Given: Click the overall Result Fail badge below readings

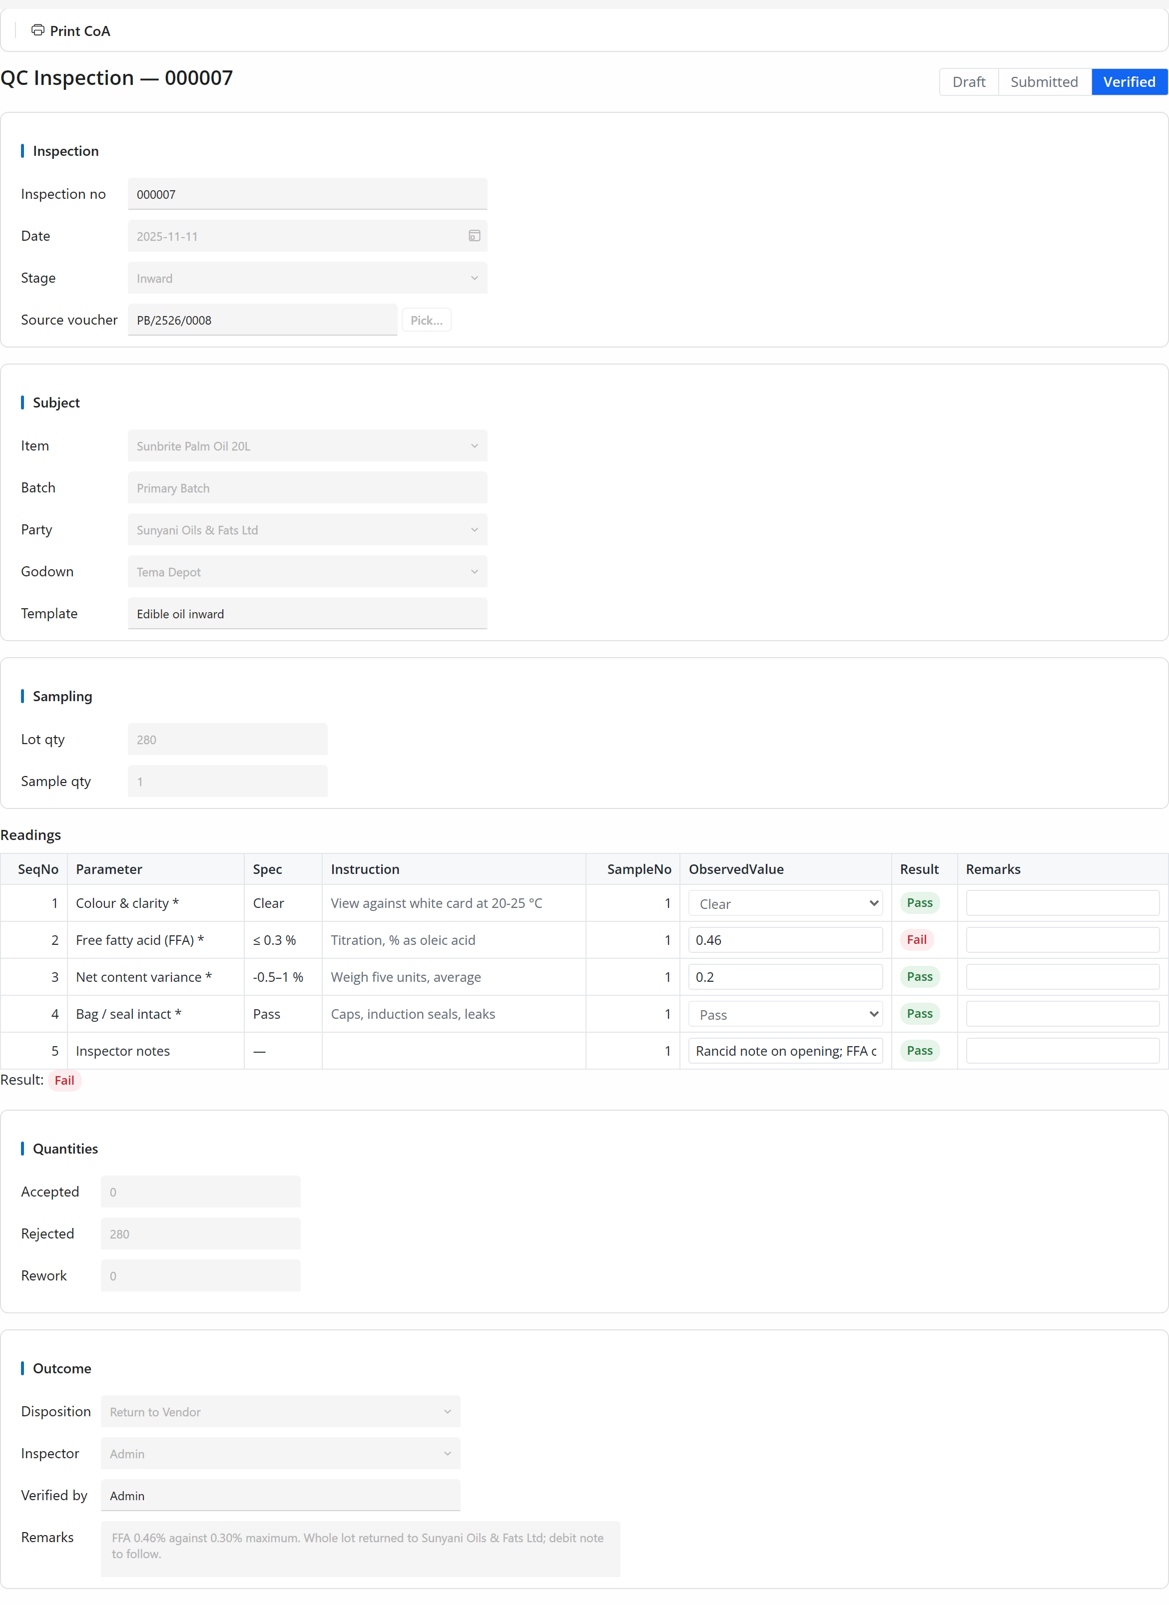Looking at the screenshot, I should tap(64, 1081).
